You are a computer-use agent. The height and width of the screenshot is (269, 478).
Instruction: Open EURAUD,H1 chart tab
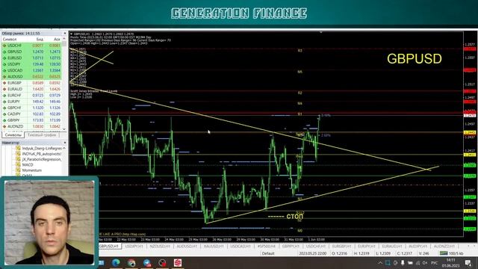point(391,246)
